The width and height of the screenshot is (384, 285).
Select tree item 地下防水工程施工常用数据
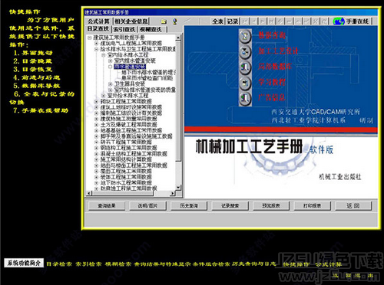(x=126, y=182)
